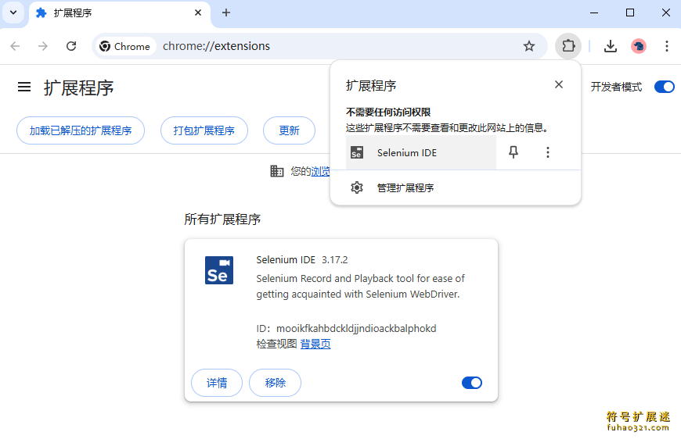Click the Chrome site info chip

tap(124, 46)
